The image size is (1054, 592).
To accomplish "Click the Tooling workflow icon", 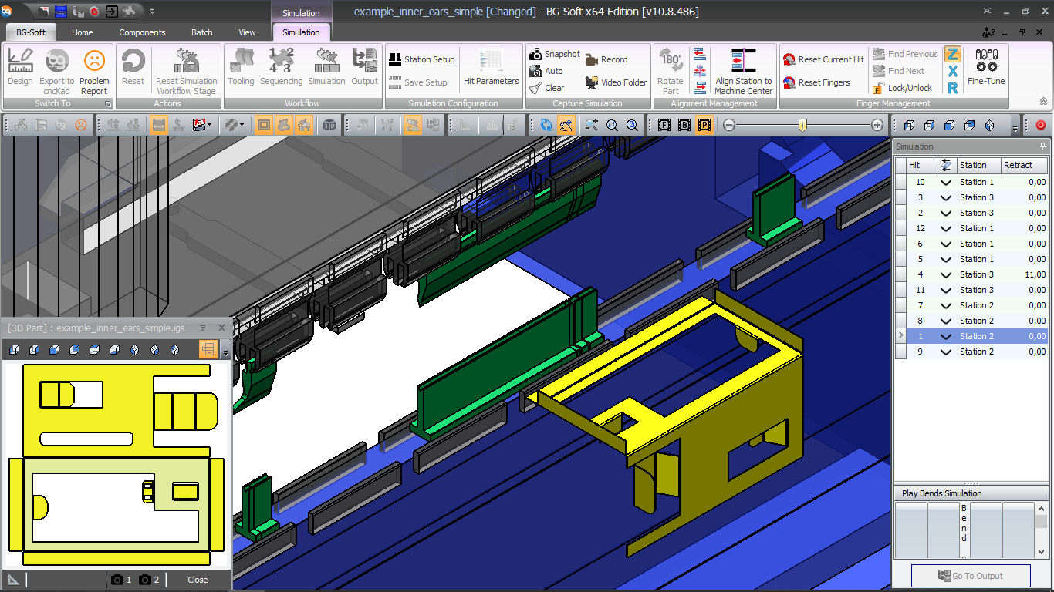I will coord(241,67).
